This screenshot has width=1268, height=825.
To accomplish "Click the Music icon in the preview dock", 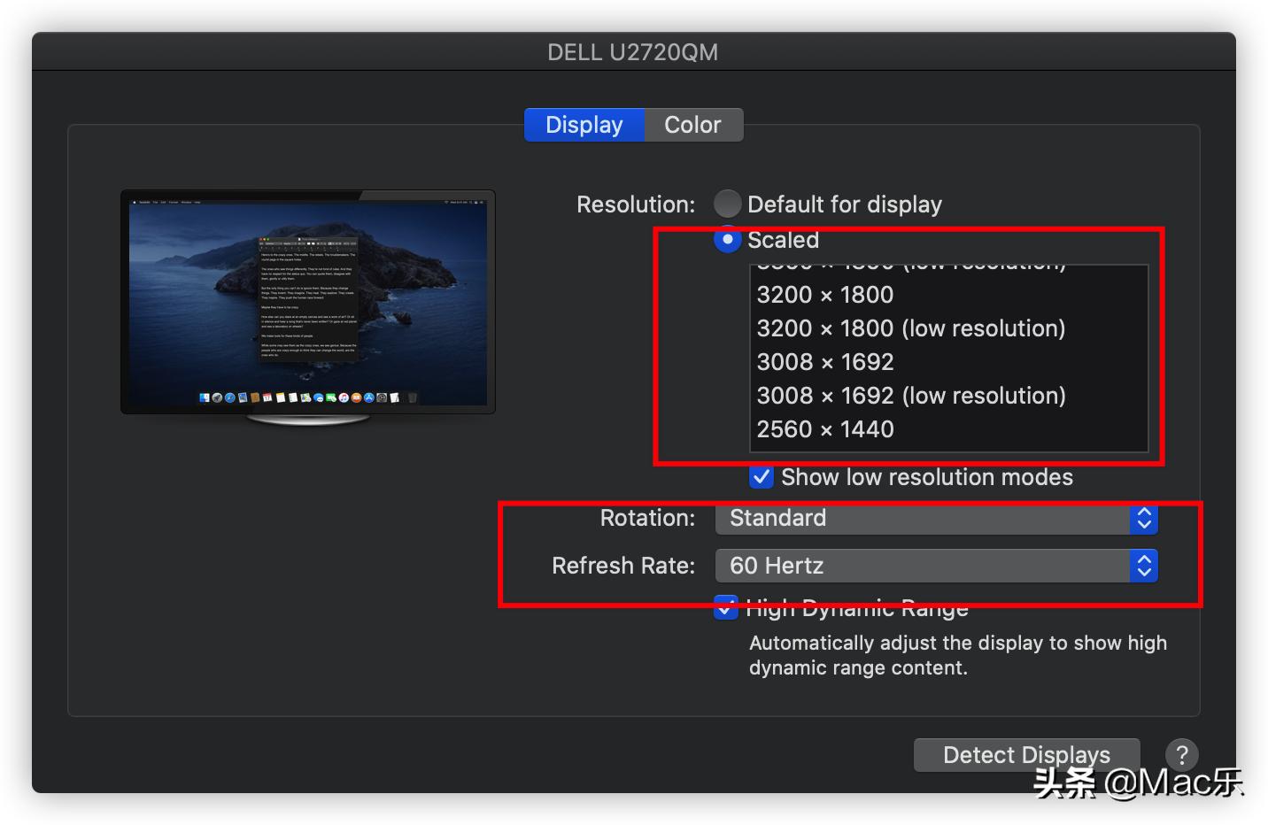I will (x=344, y=397).
